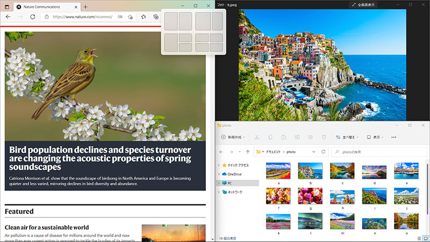Select the Nature Communications tab
Screen dimensions: 430x242
point(43,6)
